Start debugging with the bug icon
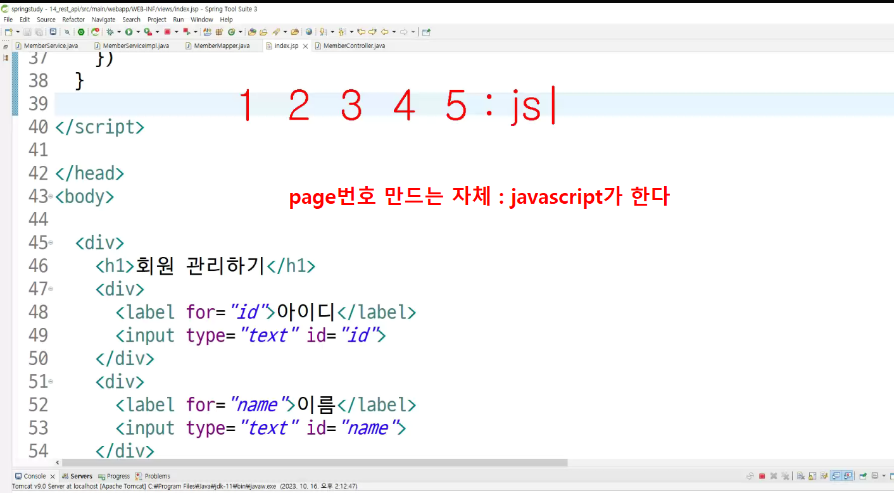Image resolution: width=894 pixels, height=493 pixels. point(110,32)
